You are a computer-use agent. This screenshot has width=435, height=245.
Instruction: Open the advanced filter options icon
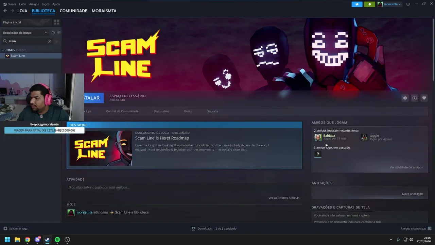tap(57, 41)
